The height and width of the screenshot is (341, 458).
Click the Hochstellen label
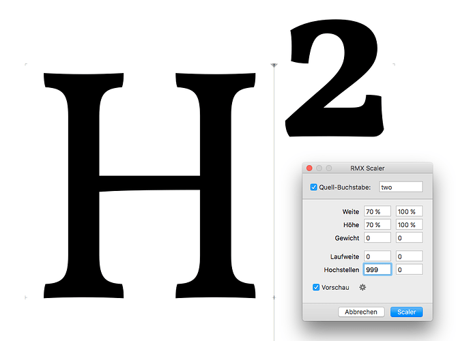tap(341, 270)
